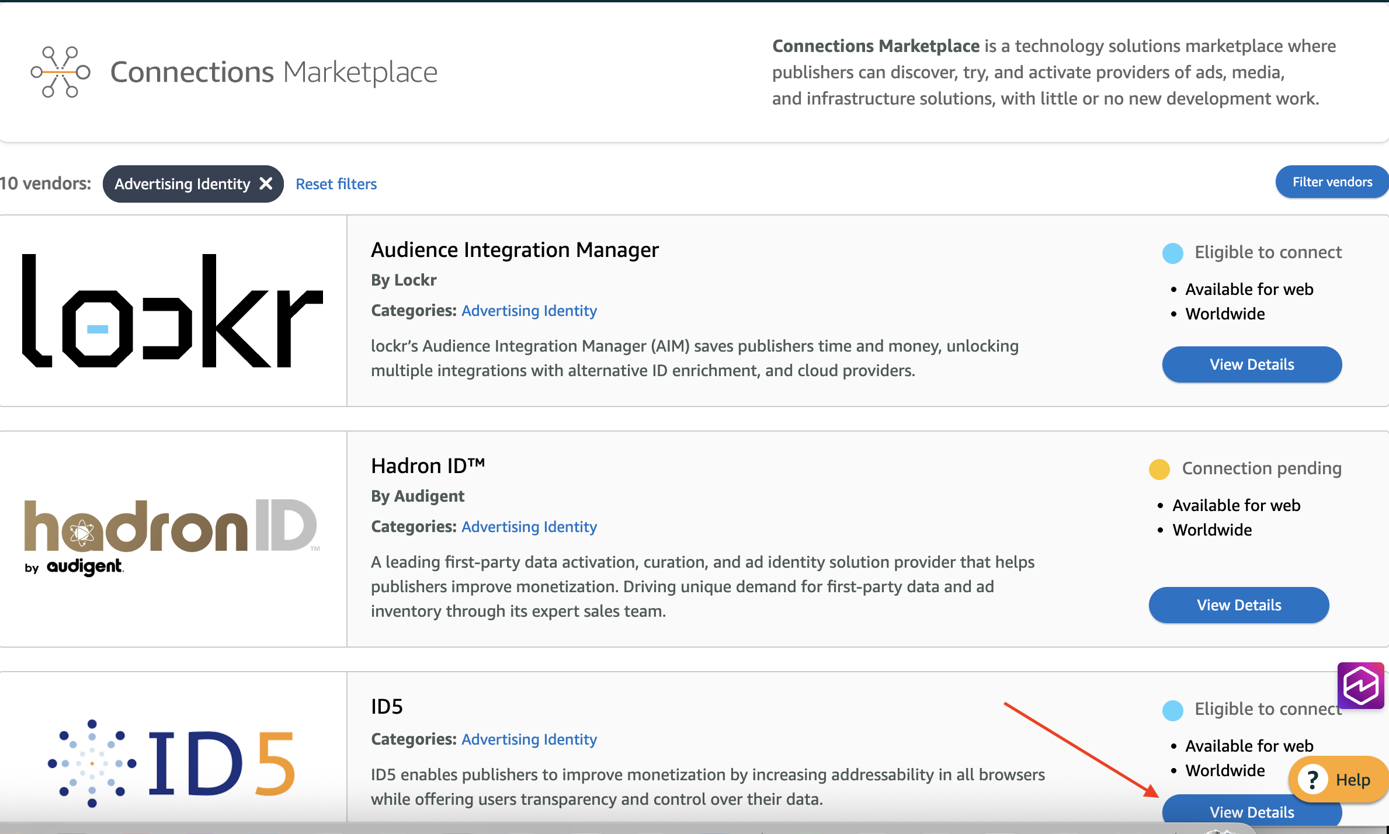1389x834 pixels.
Task: Click ID5's Advertising Identity category link
Action: coord(529,739)
